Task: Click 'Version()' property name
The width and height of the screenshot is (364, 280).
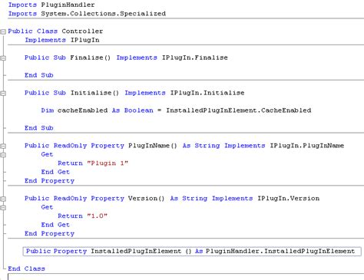Action: [x=147, y=199]
